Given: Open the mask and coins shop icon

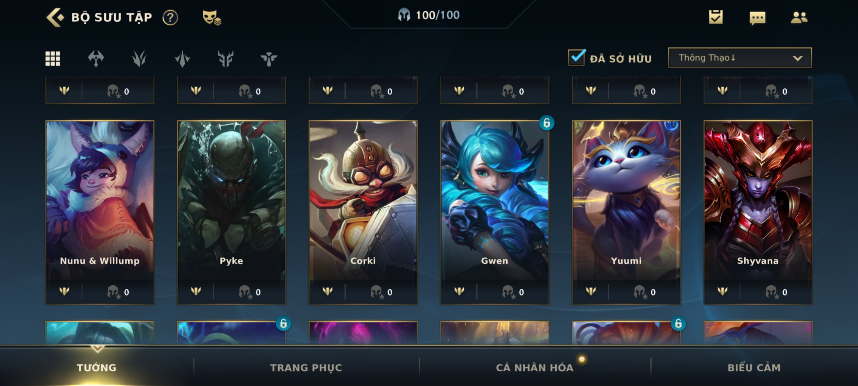Looking at the screenshot, I should [212, 18].
